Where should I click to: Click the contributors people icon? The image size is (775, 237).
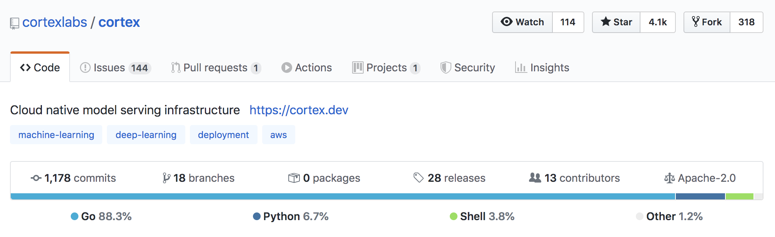[x=535, y=178]
